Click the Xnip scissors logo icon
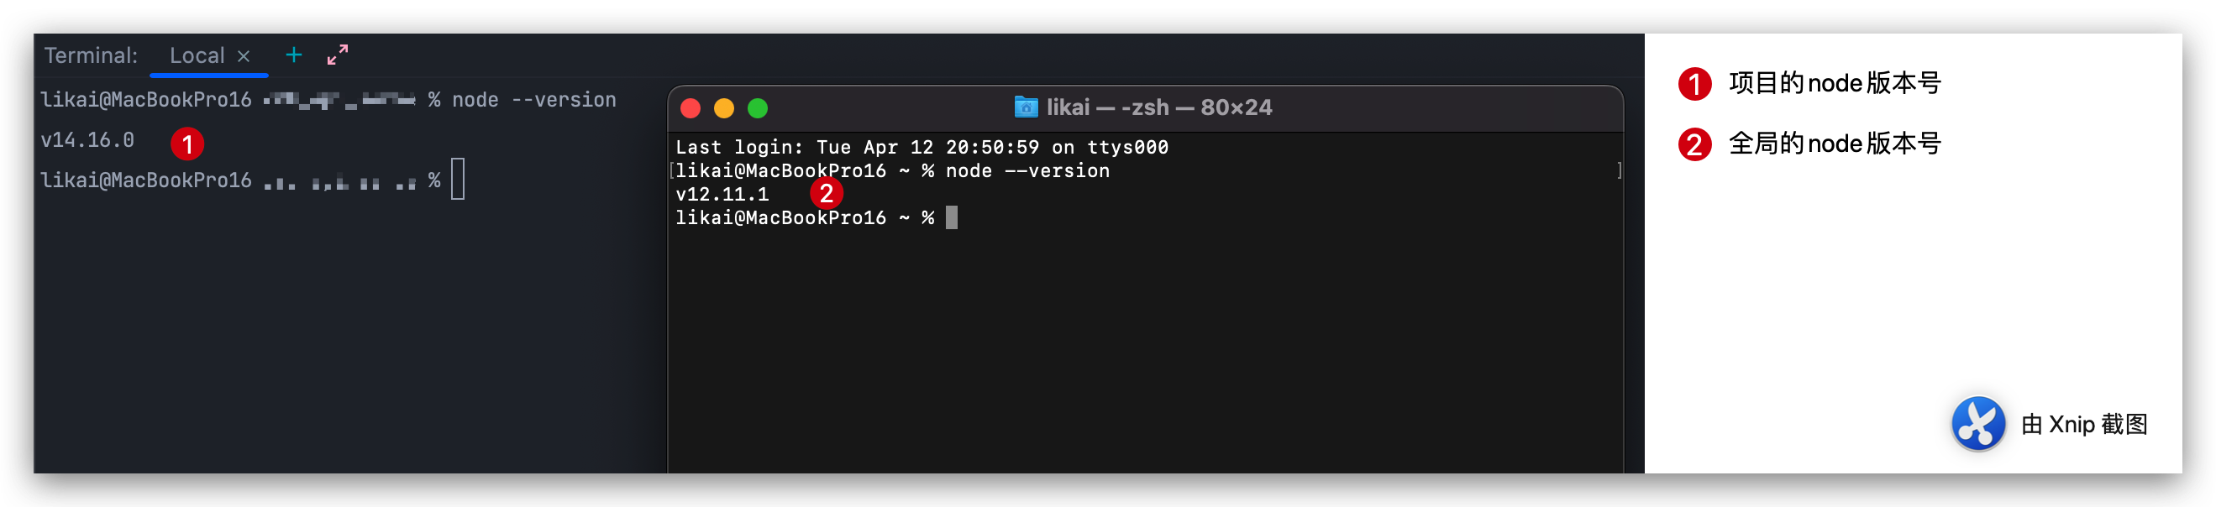Viewport: 2216px width, 507px height. tap(1978, 424)
